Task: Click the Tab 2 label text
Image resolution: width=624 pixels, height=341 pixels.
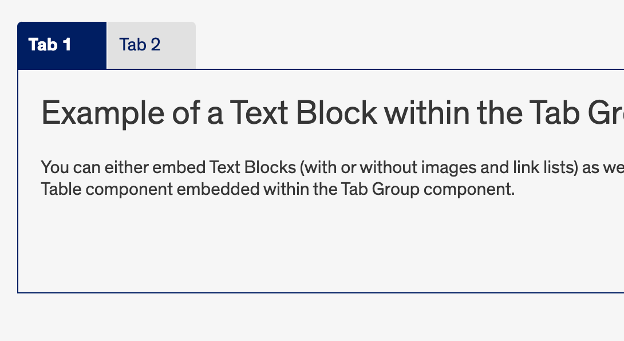Action: pos(140,45)
